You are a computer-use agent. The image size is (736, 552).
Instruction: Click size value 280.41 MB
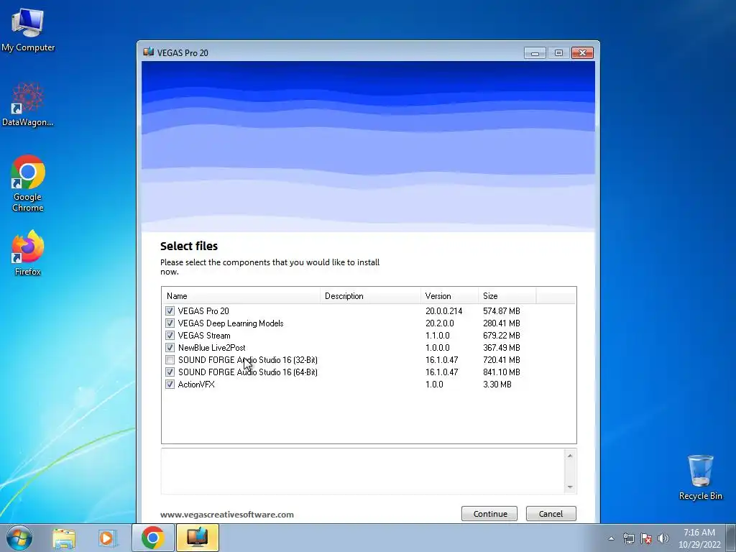tap(501, 323)
